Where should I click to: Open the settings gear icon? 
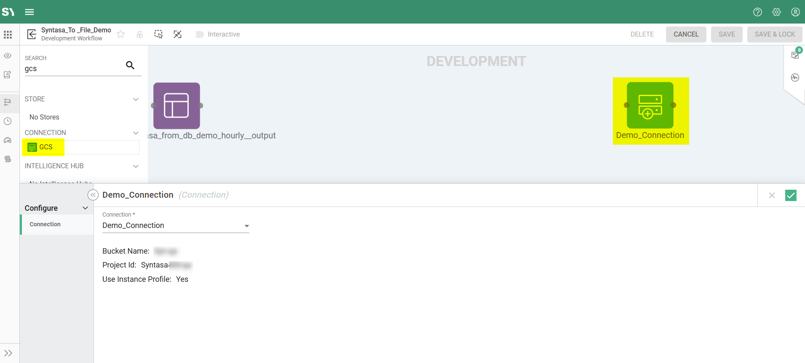(776, 12)
